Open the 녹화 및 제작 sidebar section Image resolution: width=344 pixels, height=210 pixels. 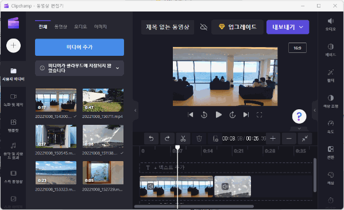click(x=13, y=100)
